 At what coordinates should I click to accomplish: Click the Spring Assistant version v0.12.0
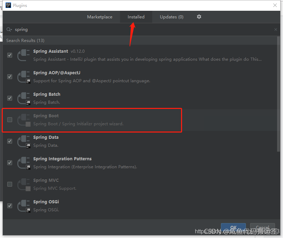coord(78,51)
